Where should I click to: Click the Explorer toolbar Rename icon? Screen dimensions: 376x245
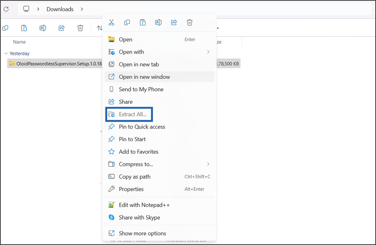tap(43, 28)
